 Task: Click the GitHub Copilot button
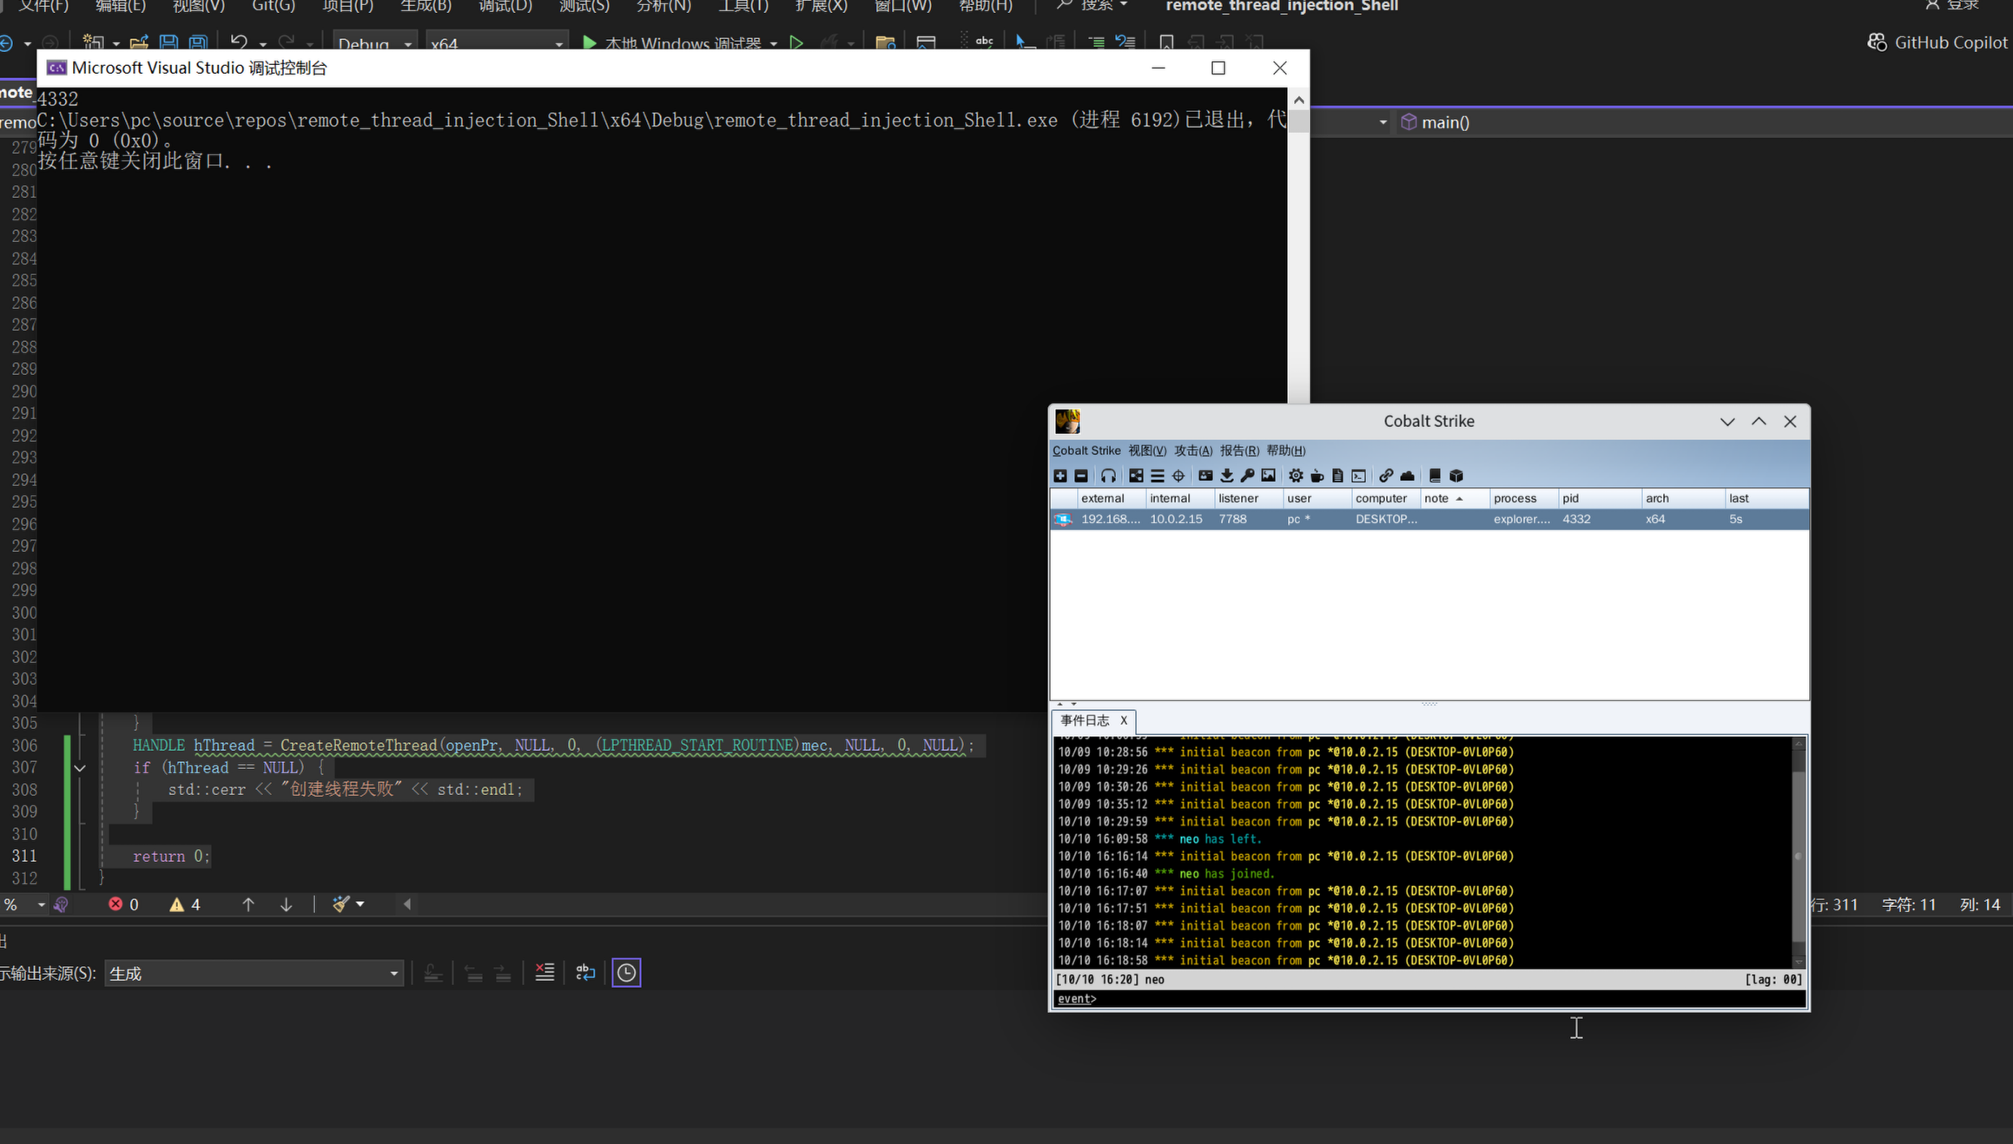1938,43
